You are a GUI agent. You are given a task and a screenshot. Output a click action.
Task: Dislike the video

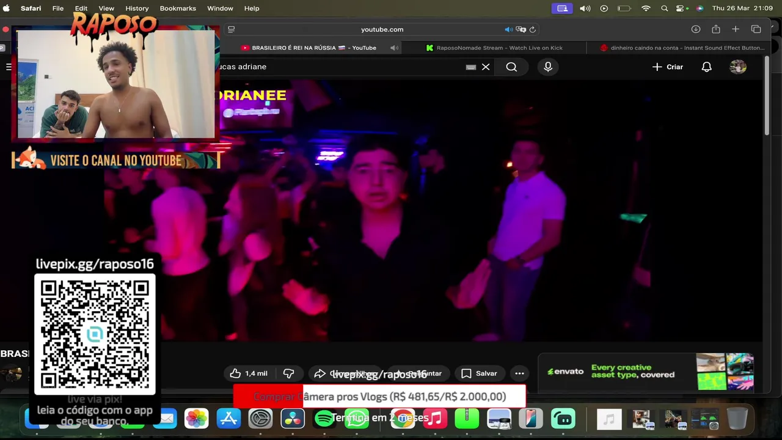coord(289,373)
